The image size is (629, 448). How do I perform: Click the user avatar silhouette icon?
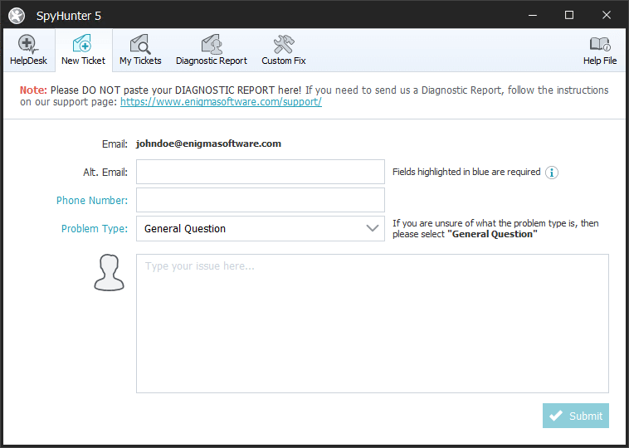point(109,273)
